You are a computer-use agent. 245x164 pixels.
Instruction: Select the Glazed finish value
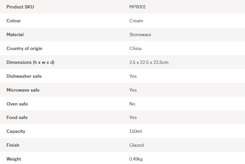coord(136,145)
